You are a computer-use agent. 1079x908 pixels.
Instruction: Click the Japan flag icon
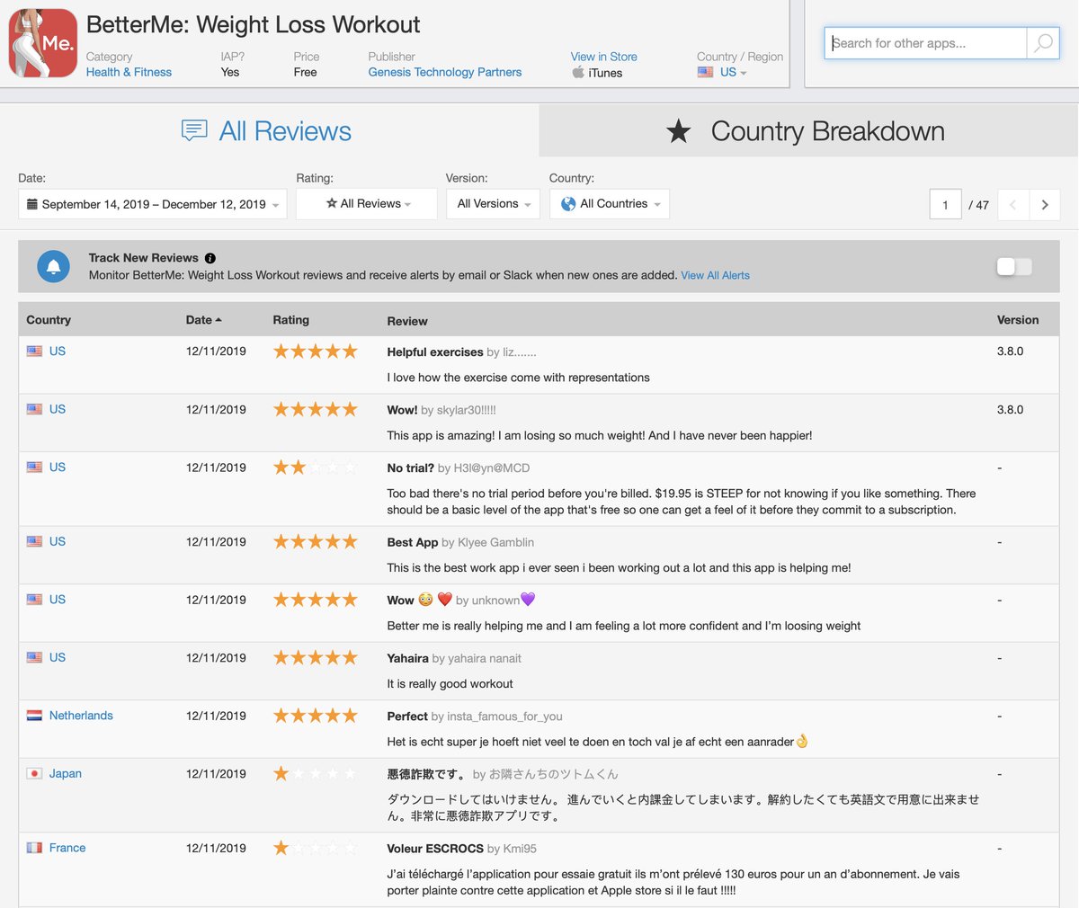[x=34, y=773]
